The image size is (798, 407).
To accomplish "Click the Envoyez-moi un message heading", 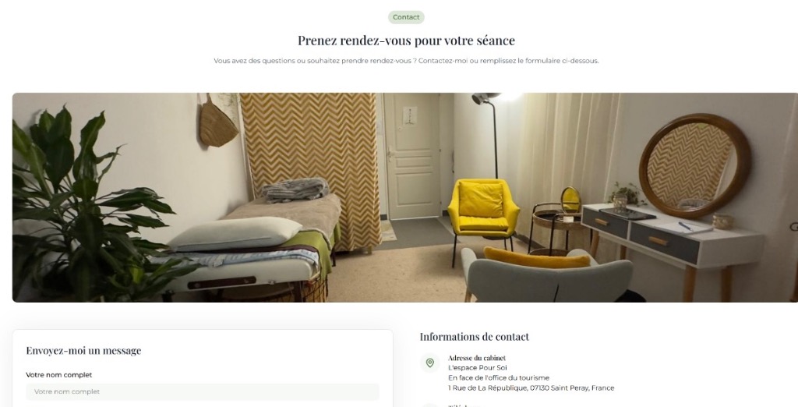I will [x=83, y=350].
